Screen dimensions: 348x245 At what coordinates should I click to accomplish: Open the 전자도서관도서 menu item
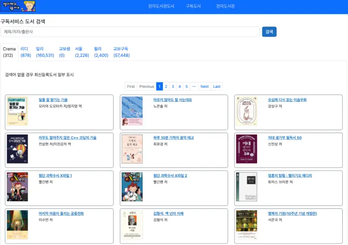click(161, 6)
